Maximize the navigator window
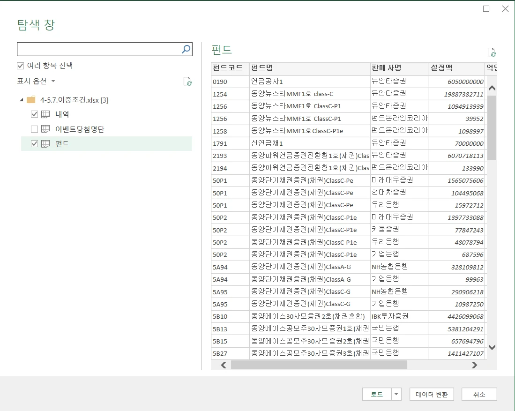This screenshot has height=411, width=515. click(x=486, y=8)
